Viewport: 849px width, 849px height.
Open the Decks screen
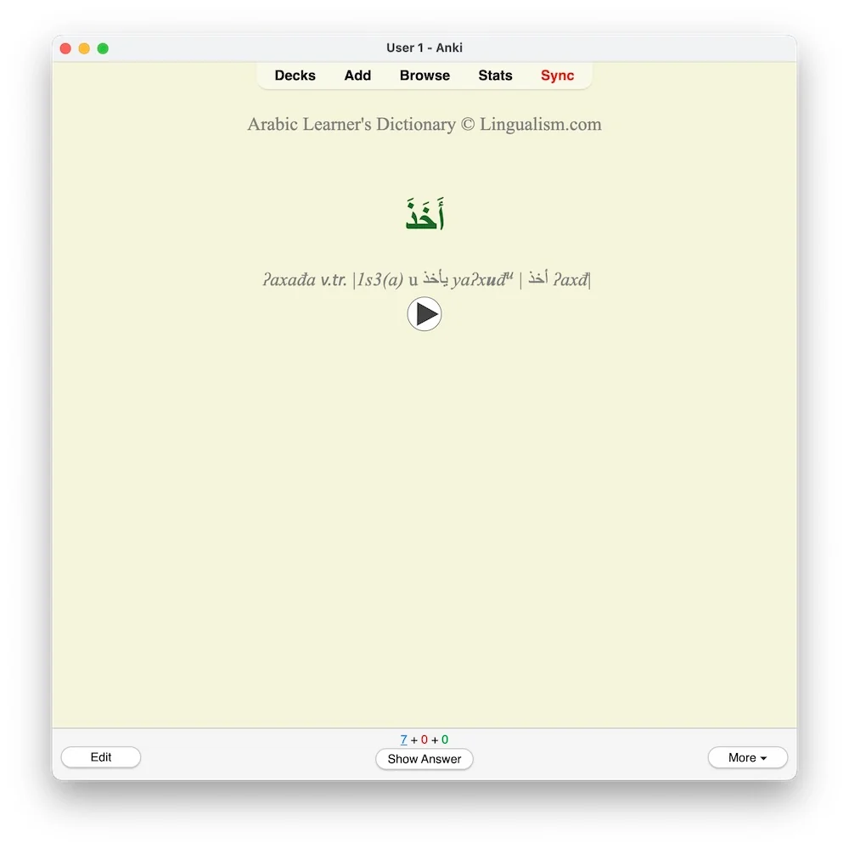coord(295,76)
